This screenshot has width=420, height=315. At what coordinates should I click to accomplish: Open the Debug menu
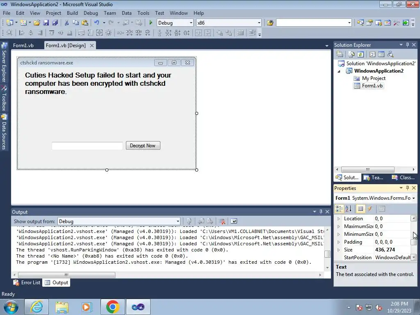coord(91,13)
